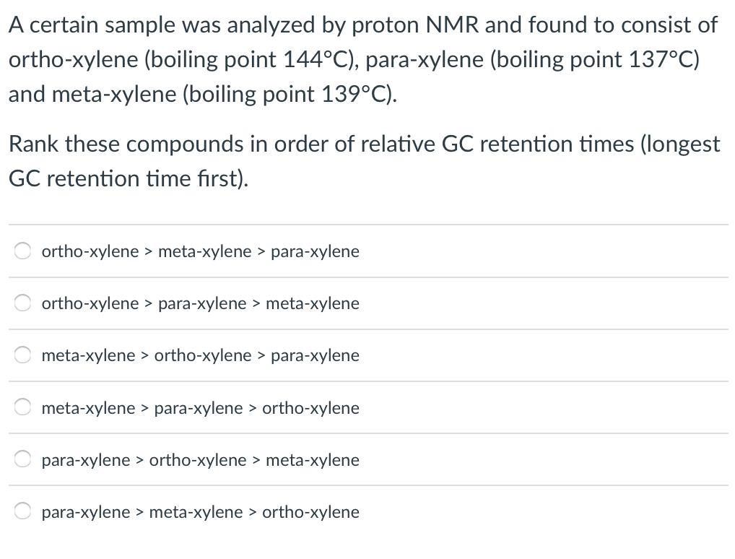The width and height of the screenshot is (735, 559).
Task: Select the radio button for 'para-xylene > ortho-xylene > meta-xylene'
Action: (x=22, y=459)
